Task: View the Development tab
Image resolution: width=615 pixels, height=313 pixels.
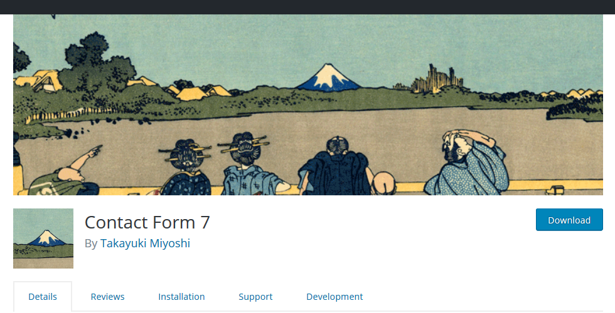Action: point(334,297)
